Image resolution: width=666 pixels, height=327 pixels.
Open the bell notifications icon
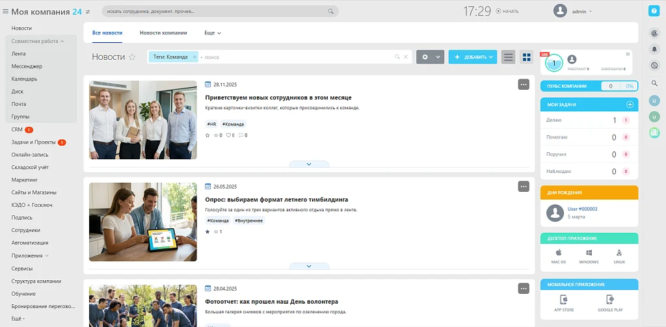point(654,49)
